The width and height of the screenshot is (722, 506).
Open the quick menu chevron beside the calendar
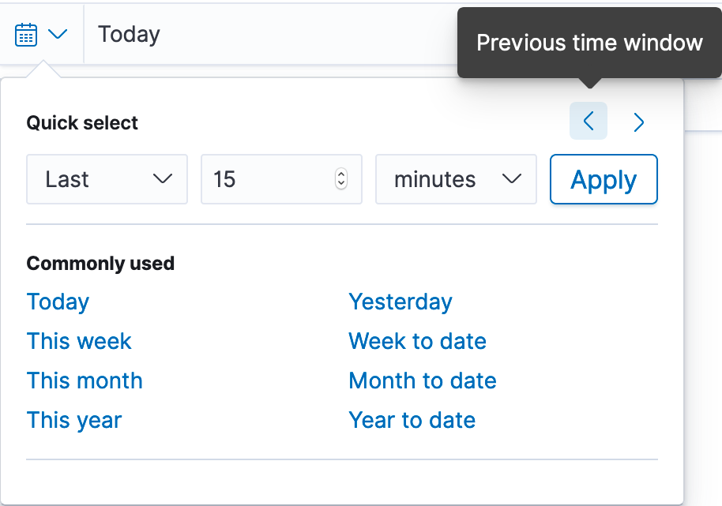point(58,34)
